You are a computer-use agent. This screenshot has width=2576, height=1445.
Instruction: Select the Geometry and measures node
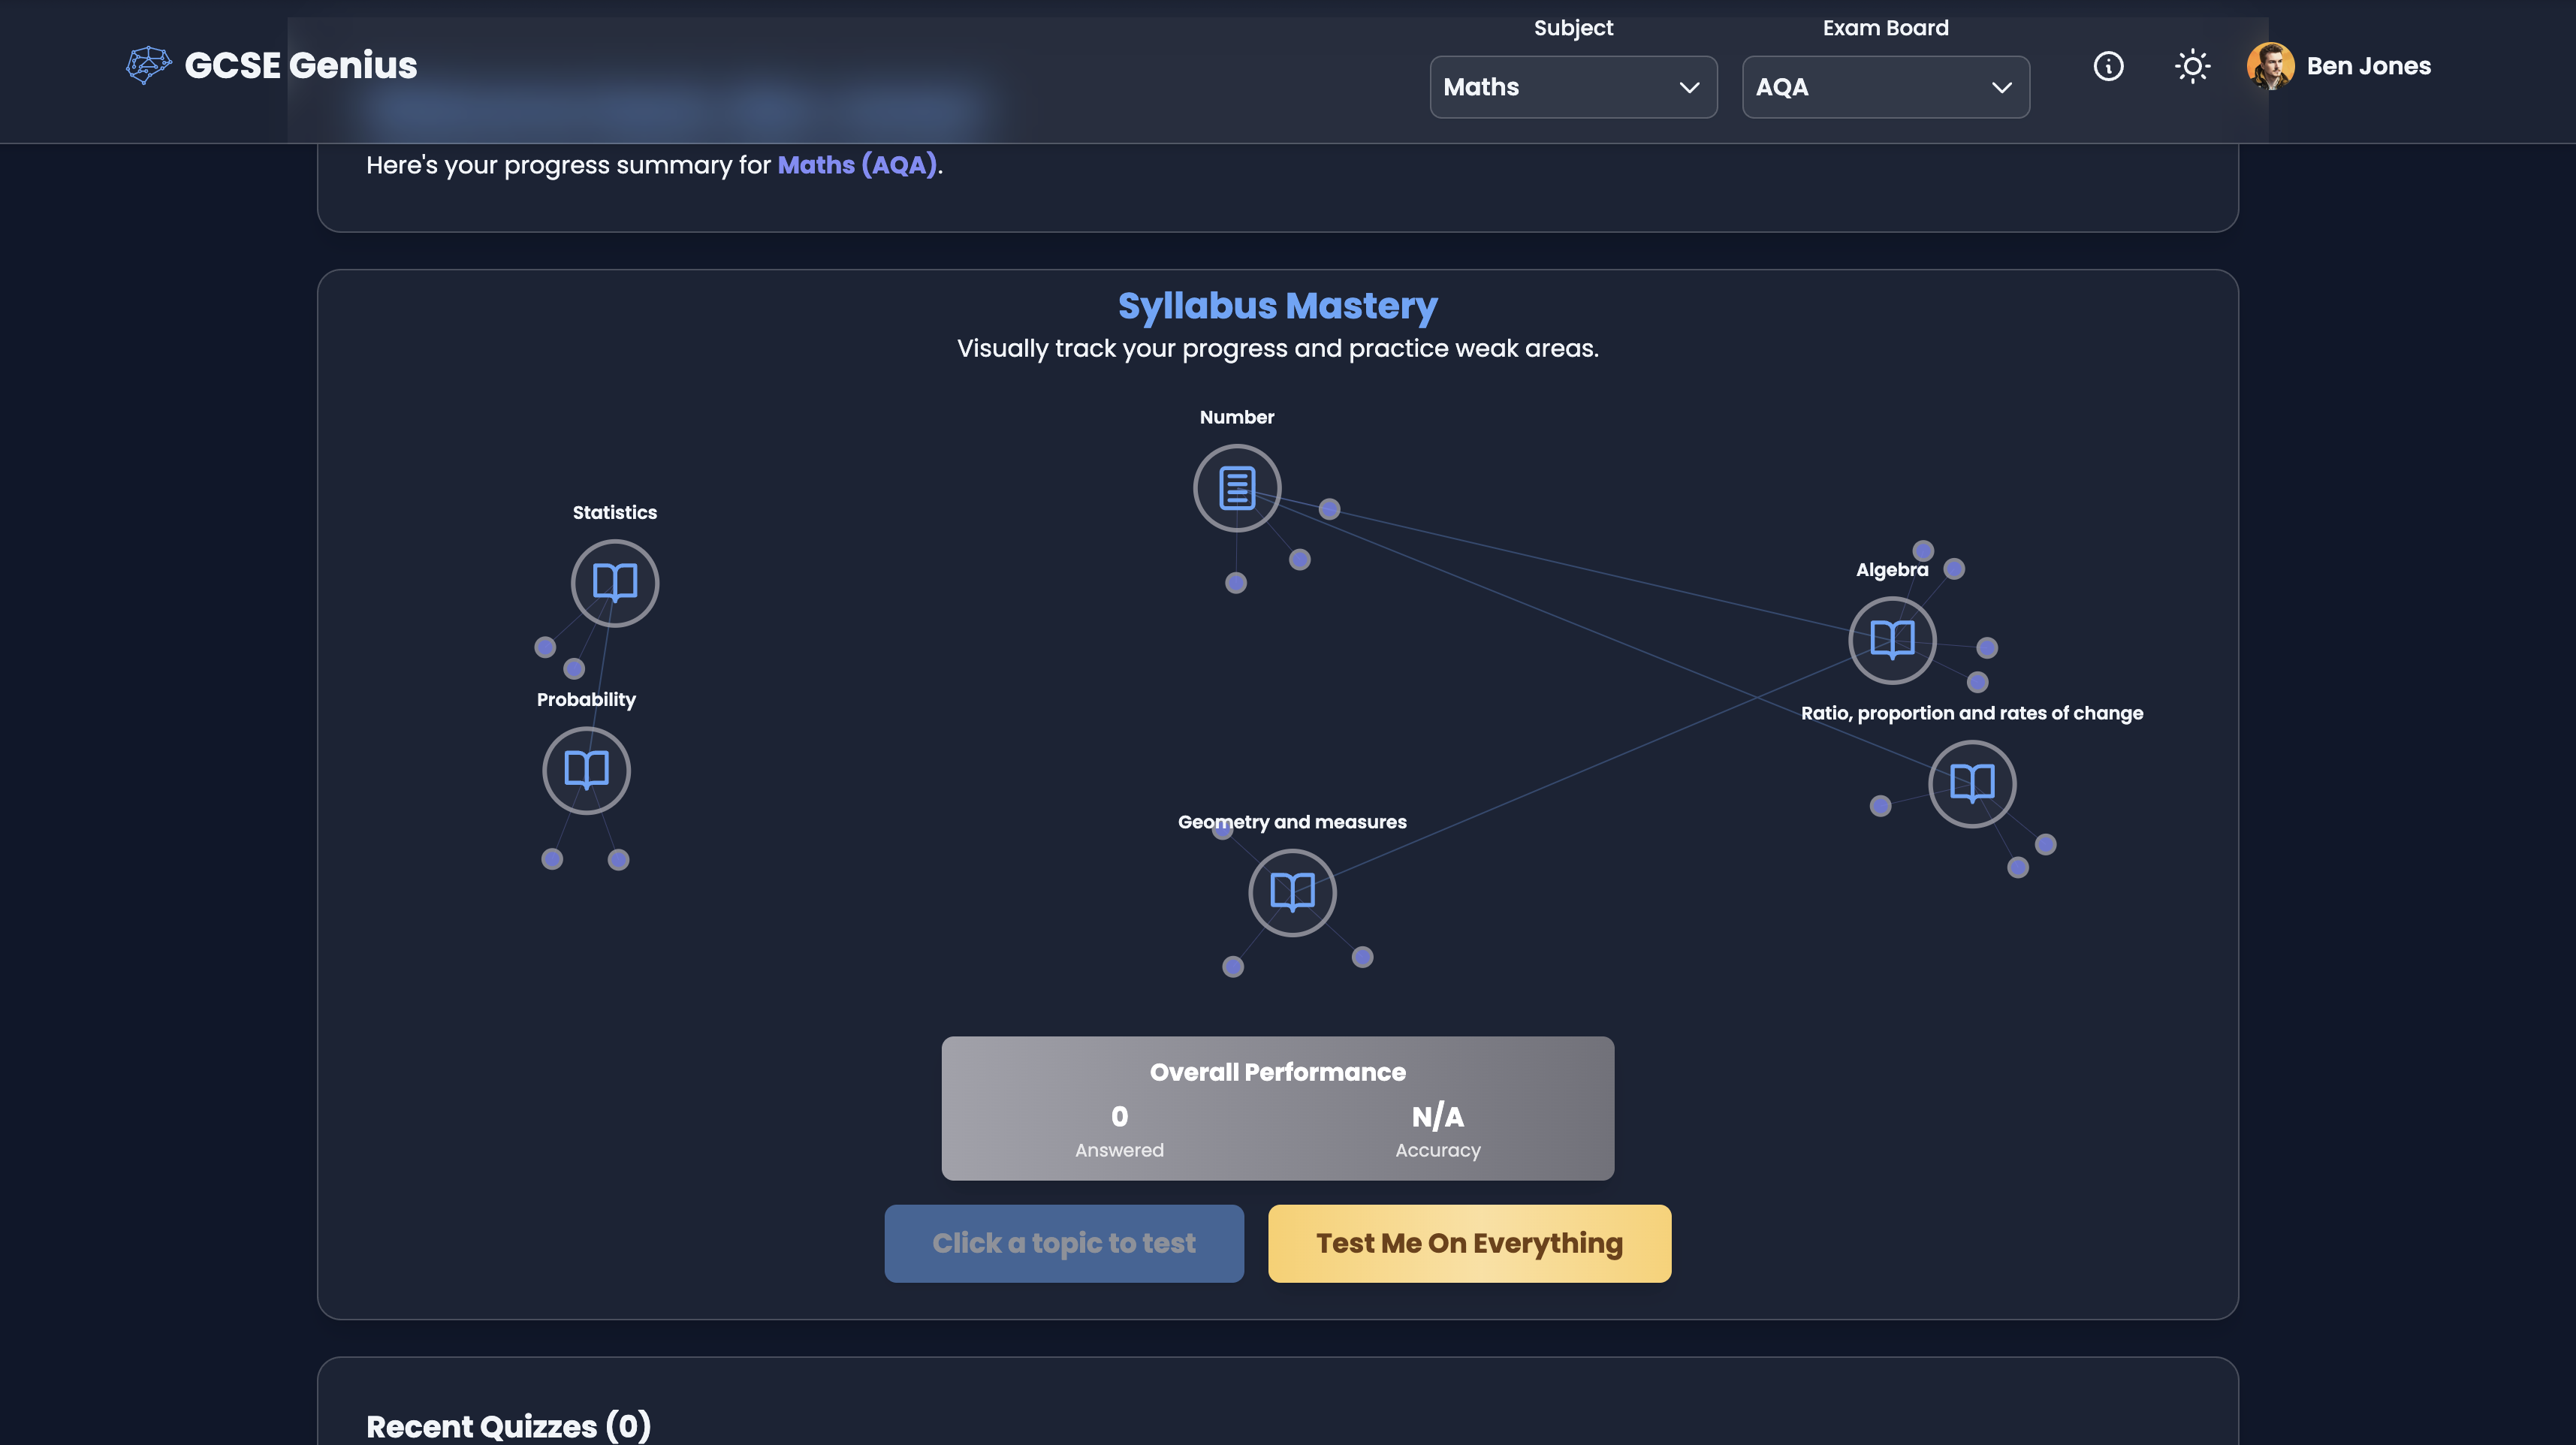[x=1292, y=892]
